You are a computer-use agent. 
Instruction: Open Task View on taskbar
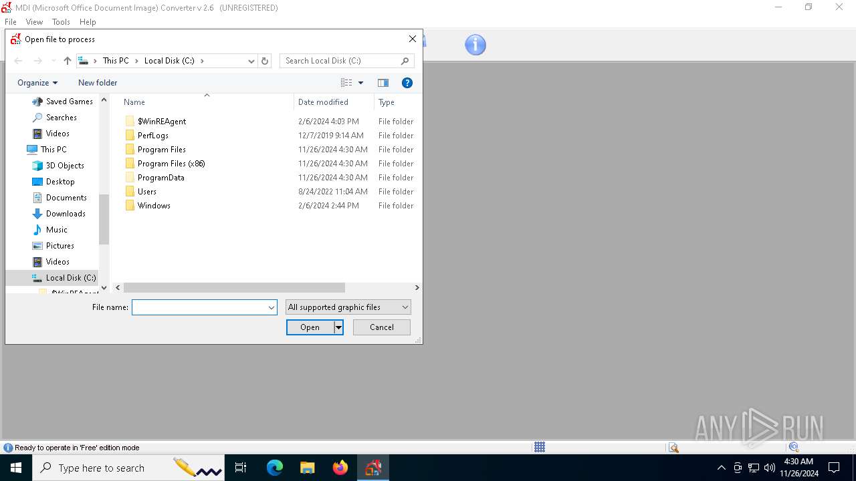pyautogui.click(x=241, y=468)
